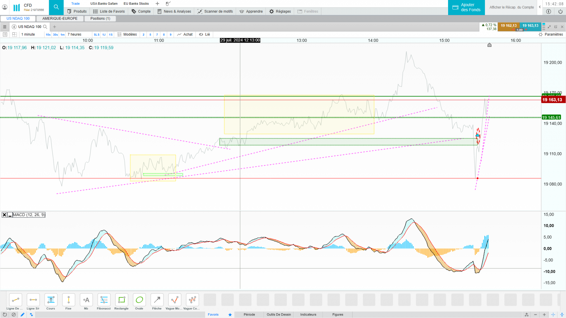
Task: Open the News & Analyses menu
Action: pyautogui.click(x=174, y=11)
